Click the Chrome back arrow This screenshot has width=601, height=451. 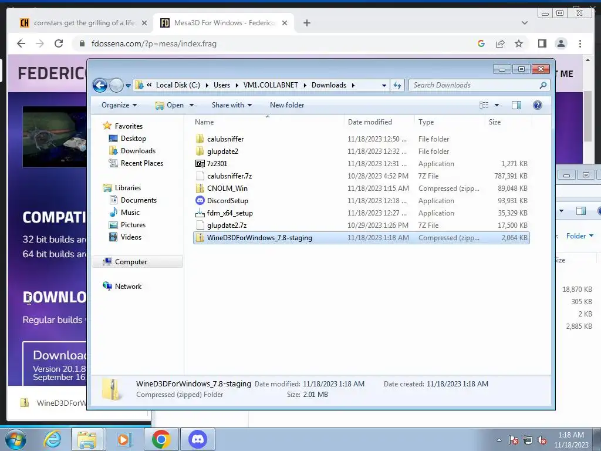point(21,43)
